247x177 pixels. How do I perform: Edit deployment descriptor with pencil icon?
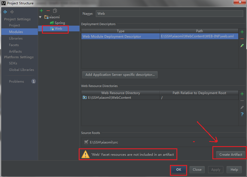pos(242,46)
